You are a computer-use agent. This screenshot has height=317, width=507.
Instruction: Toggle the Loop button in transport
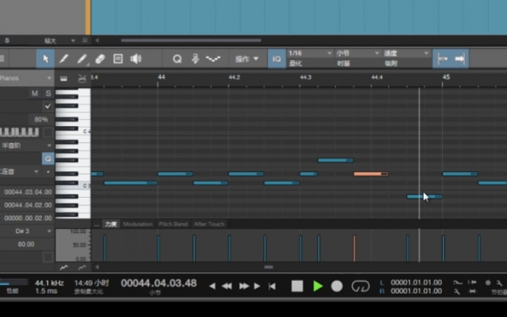[360, 286]
